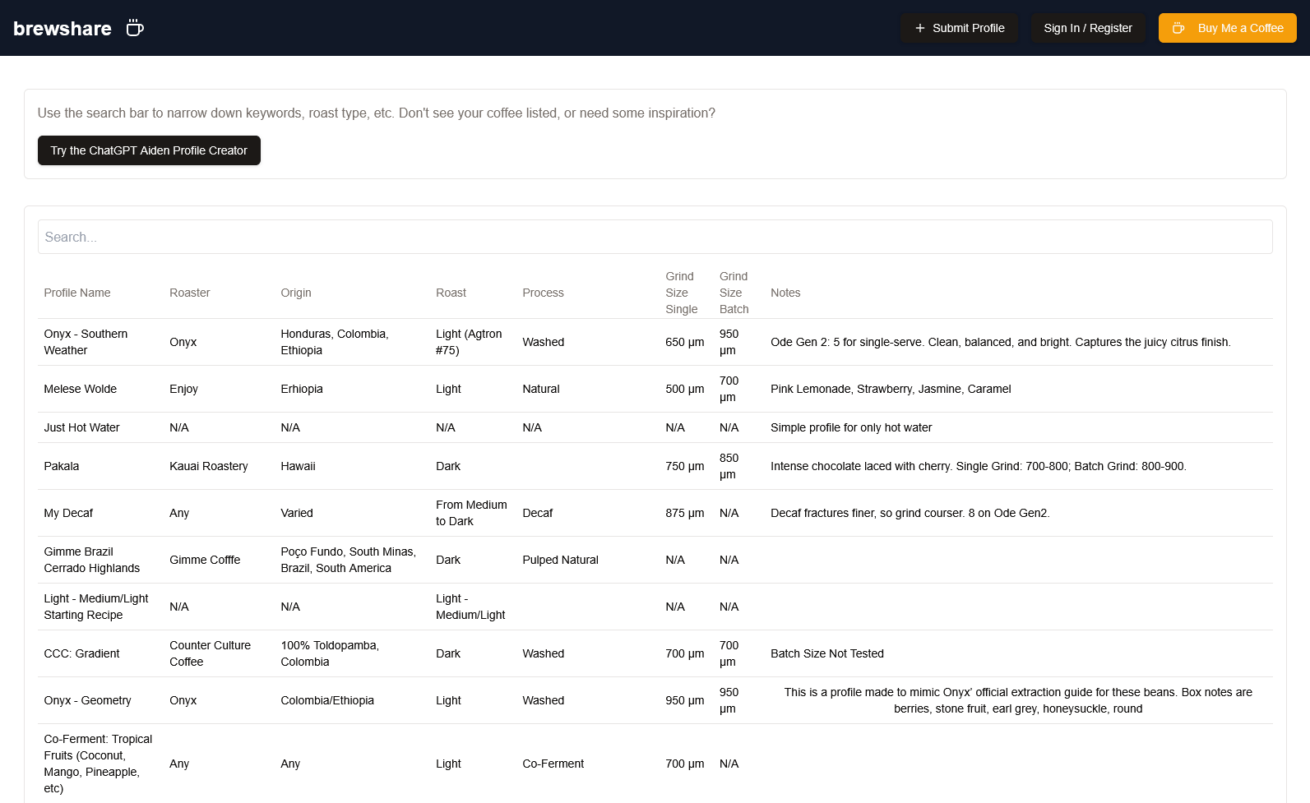1310x803 pixels.
Task: Click the Roast column header
Action: tap(451, 293)
